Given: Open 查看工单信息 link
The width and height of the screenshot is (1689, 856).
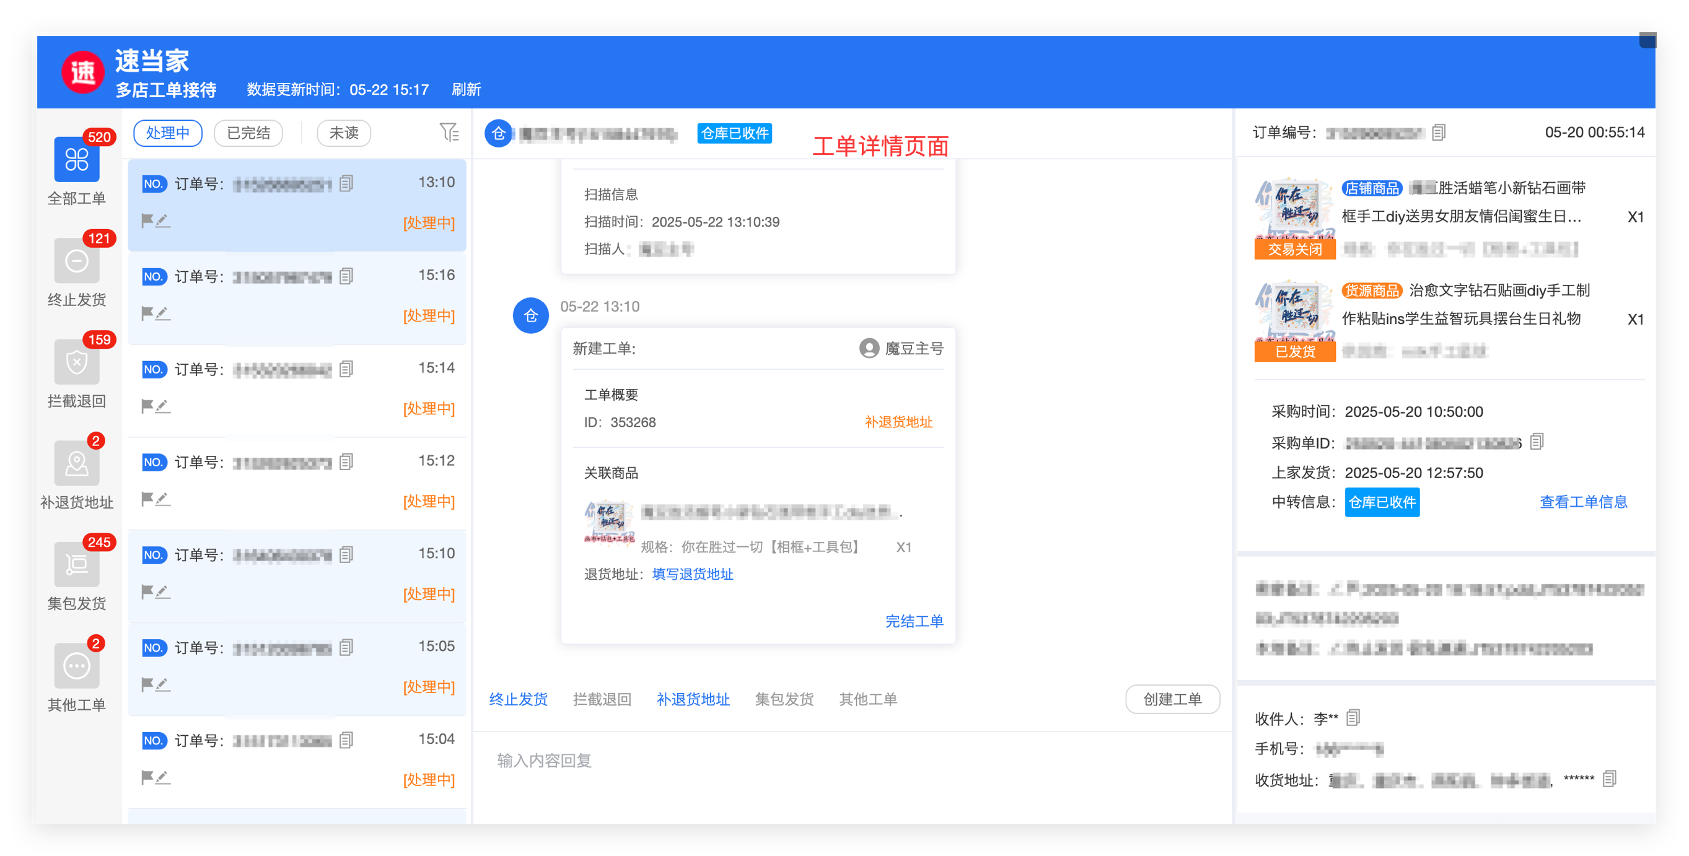Looking at the screenshot, I should 1584,502.
